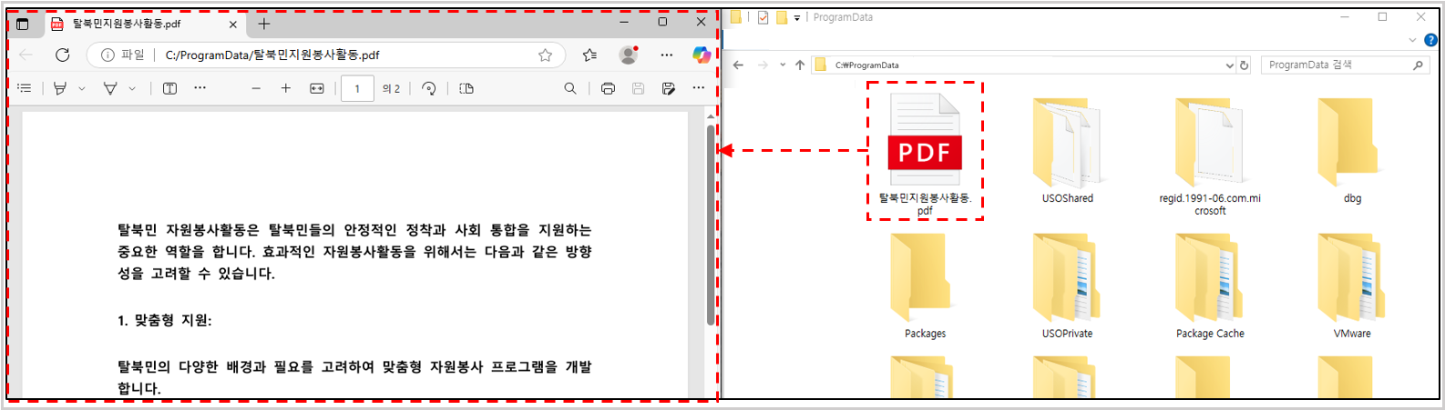This screenshot has height=410, width=1445.
Task: Toggle fit to width in PDF toolbar
Action: (317, 88)
